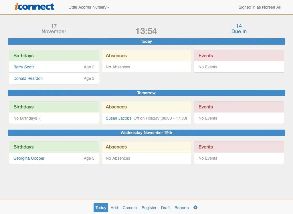This screenshot has width=293, height=214.
Task: Open the Register page
Action: click(x=149, y=208)
